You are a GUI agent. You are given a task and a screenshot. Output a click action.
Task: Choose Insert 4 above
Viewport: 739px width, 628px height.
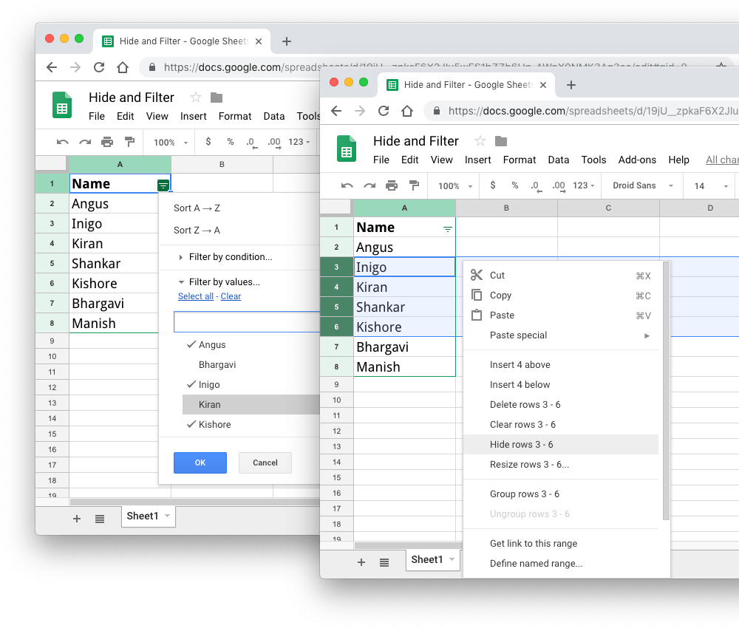coord(561,365)
